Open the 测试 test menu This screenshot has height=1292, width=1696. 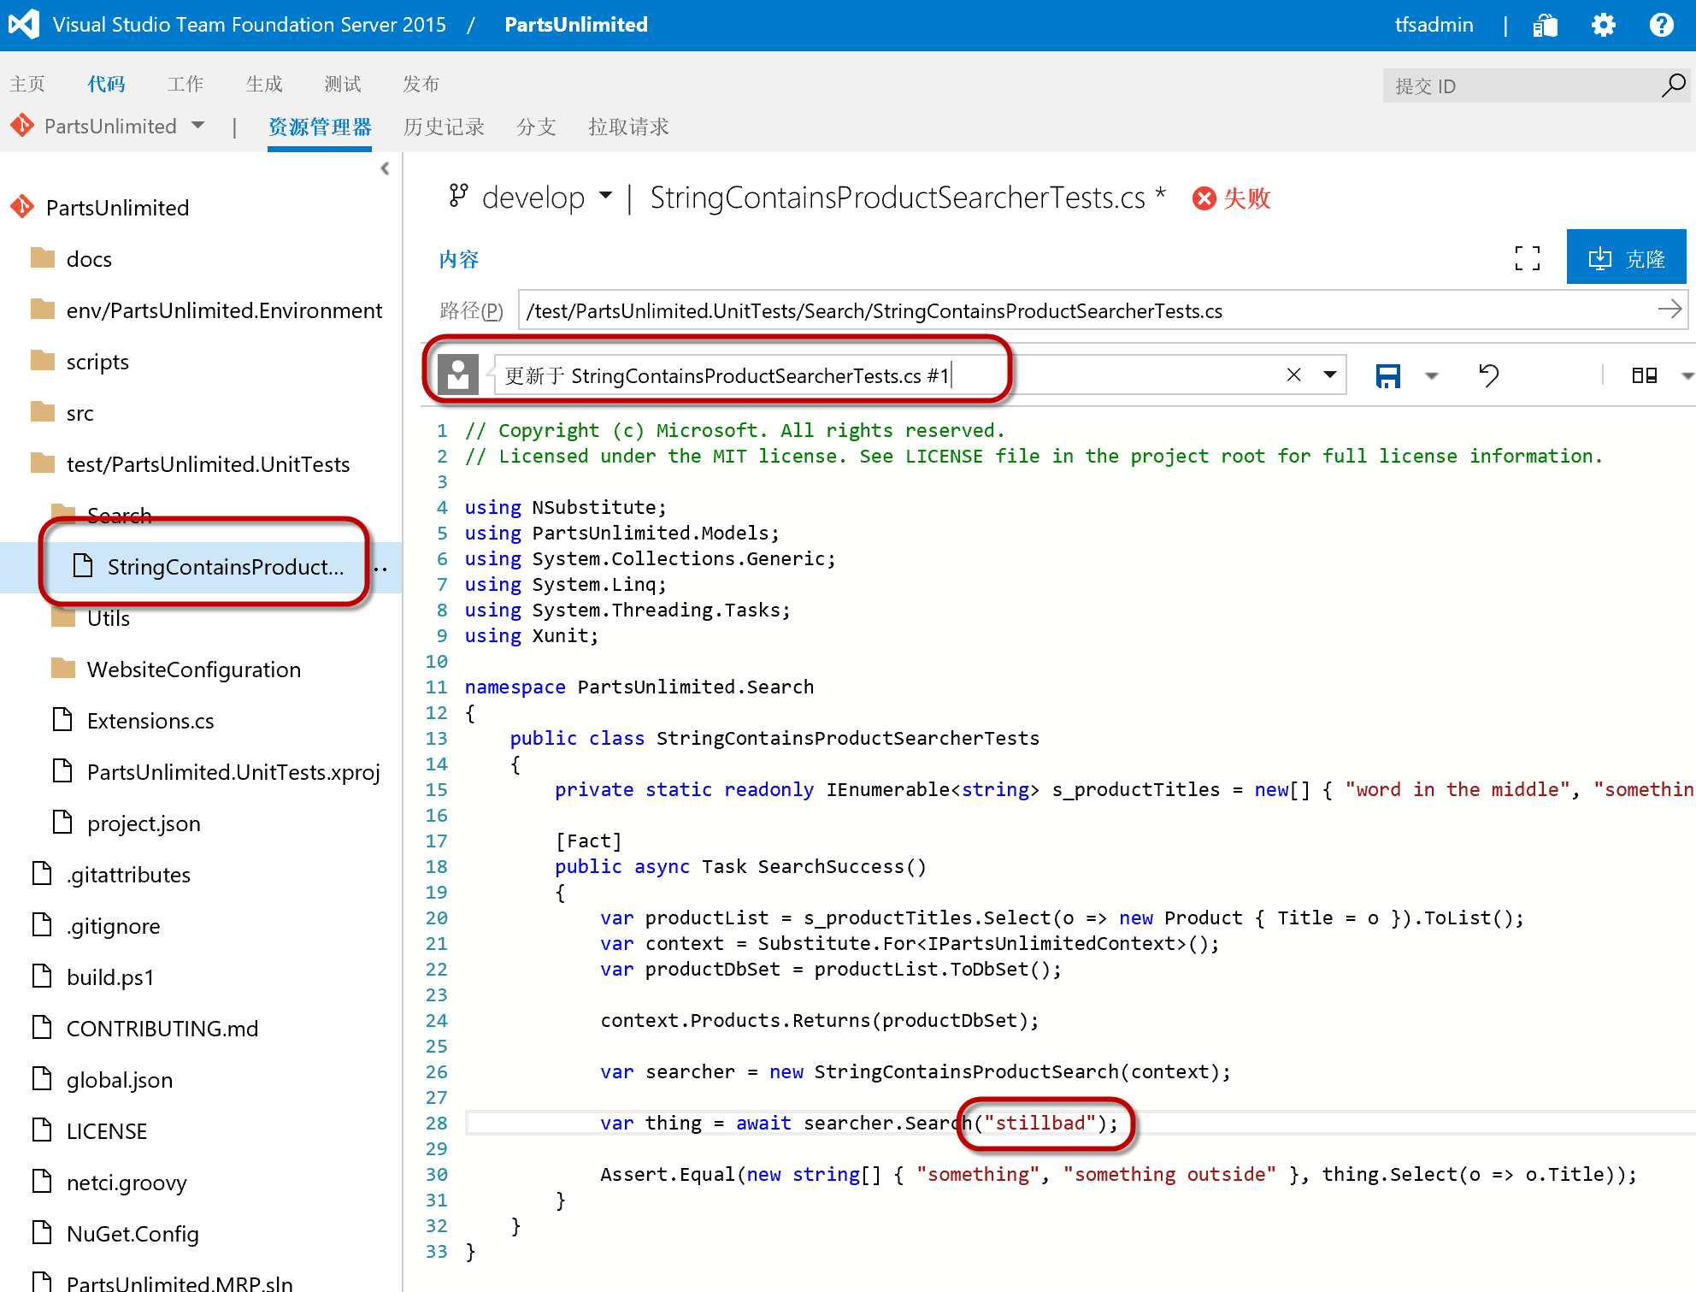point(342,84)
